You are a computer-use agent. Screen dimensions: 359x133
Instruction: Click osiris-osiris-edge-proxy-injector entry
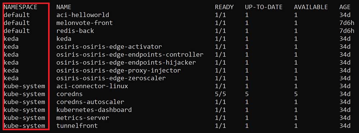point(118,70)
